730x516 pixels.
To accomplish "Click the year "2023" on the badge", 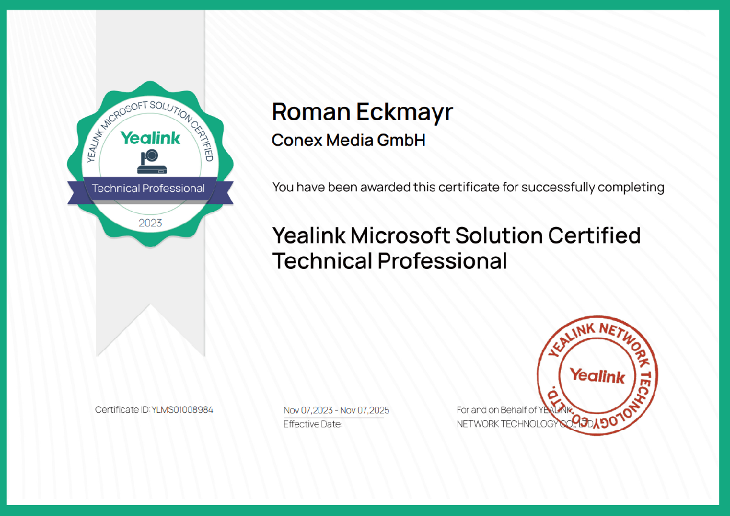I will point(150,223).
